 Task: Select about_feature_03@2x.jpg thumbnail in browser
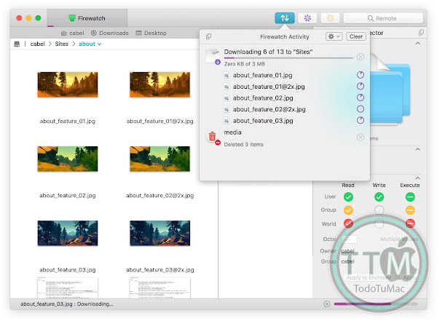(x=160, y=233)
